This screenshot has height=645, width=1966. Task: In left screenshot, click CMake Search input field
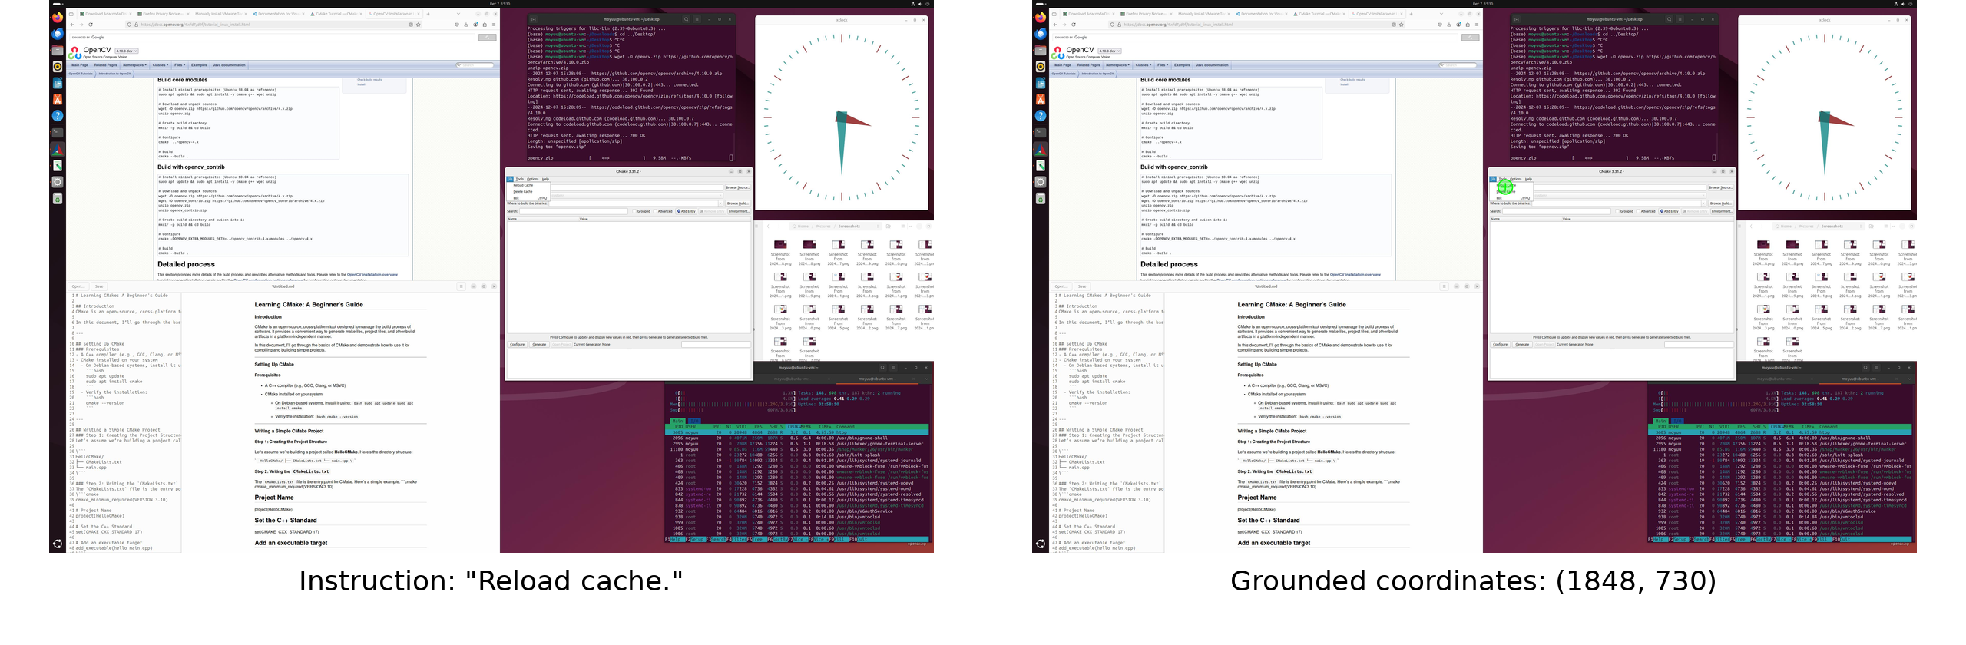click(573, 211)
